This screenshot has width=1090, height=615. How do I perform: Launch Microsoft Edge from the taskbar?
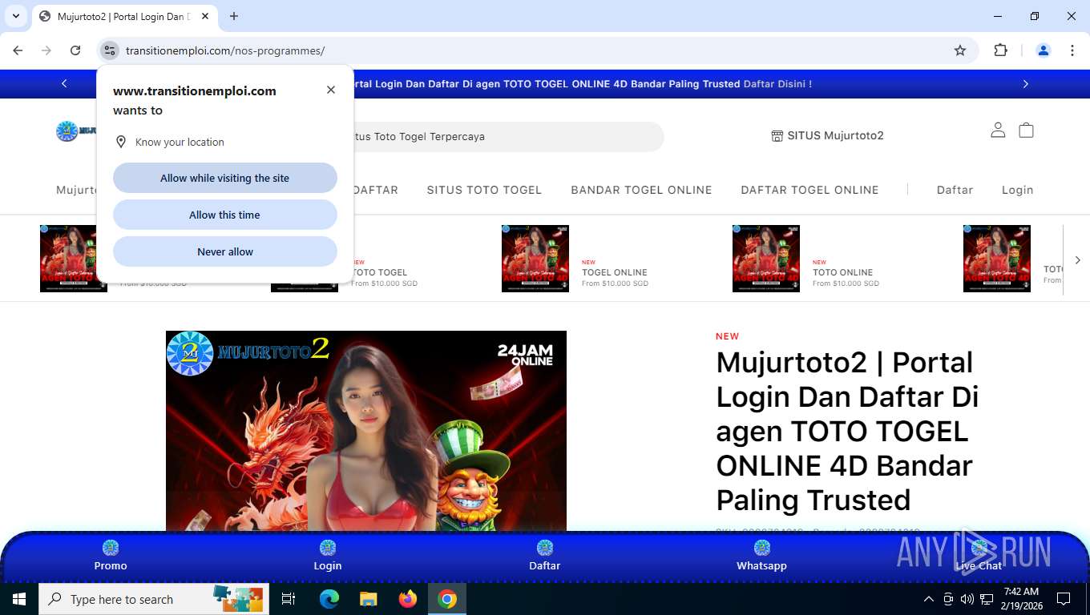[329, 599]
